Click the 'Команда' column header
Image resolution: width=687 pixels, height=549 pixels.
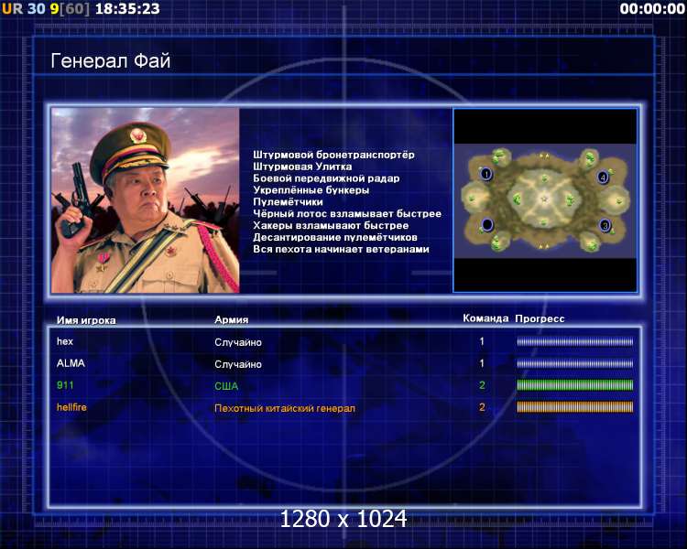click(485, 318)
